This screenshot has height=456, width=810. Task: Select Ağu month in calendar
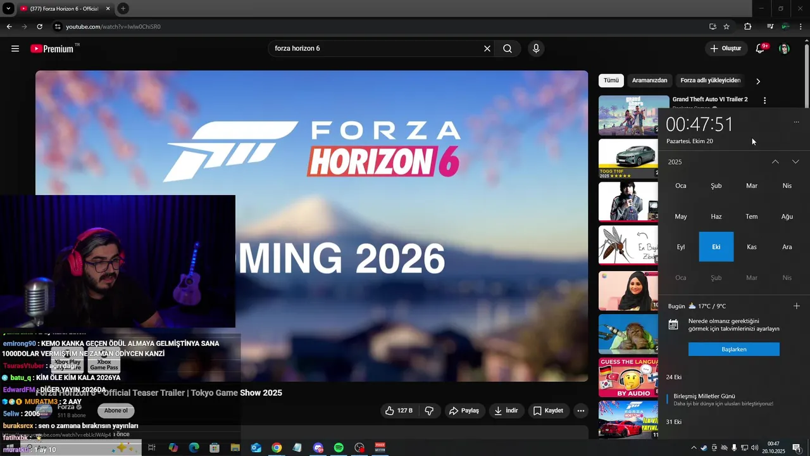787,217
